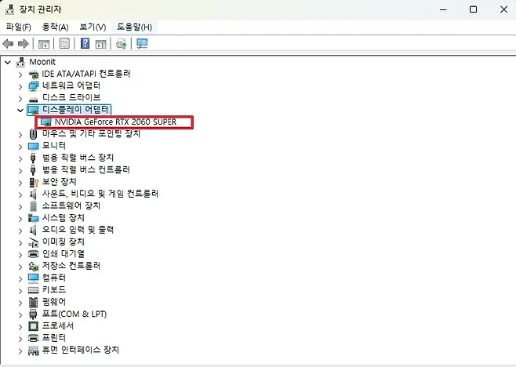The height and width of the screenshot is (367, 516).
Task: Expand the 모니터 category chevron
Action: (x=20, y=147)
